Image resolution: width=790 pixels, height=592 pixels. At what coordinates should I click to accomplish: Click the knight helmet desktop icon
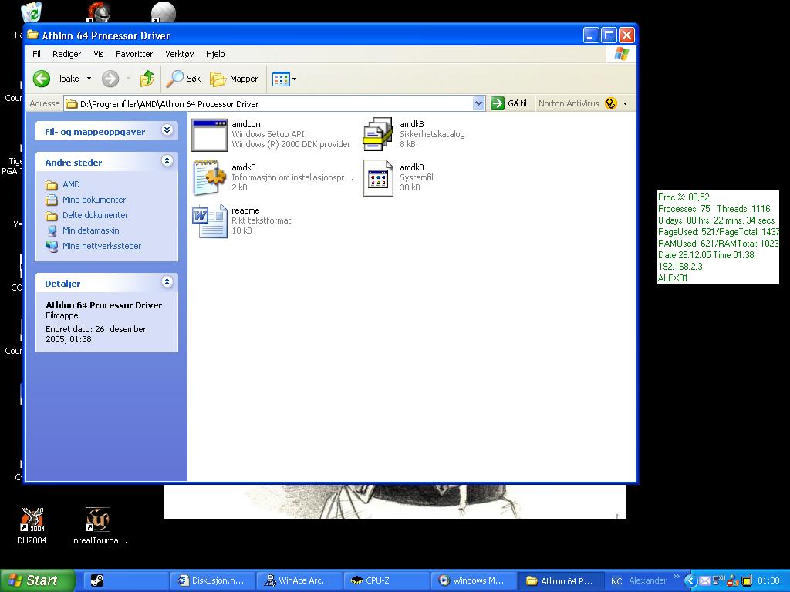coord(97,12)
